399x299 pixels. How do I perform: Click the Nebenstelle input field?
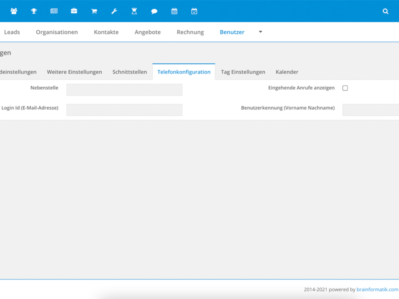[x=124, y=90]
